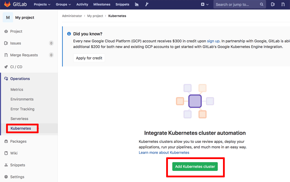
Task: Click the GitLab fox logo
Action: (x=7, y=4)
